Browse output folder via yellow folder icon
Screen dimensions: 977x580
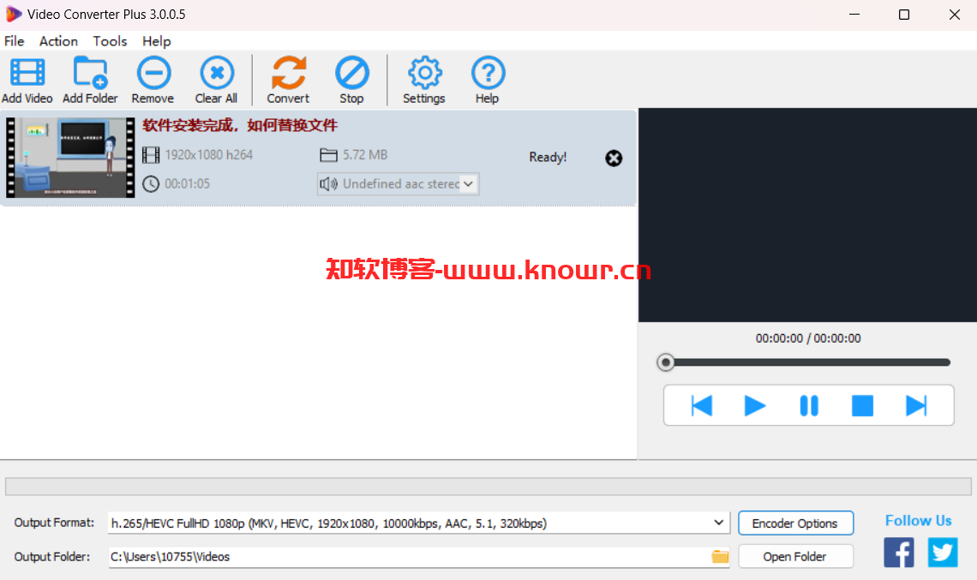click(720, 556)
